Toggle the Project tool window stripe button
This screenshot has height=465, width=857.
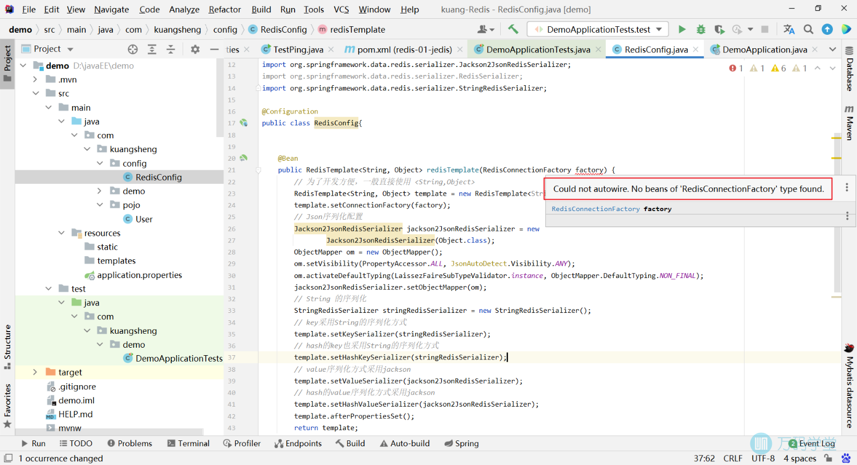[x=7, y=63]
